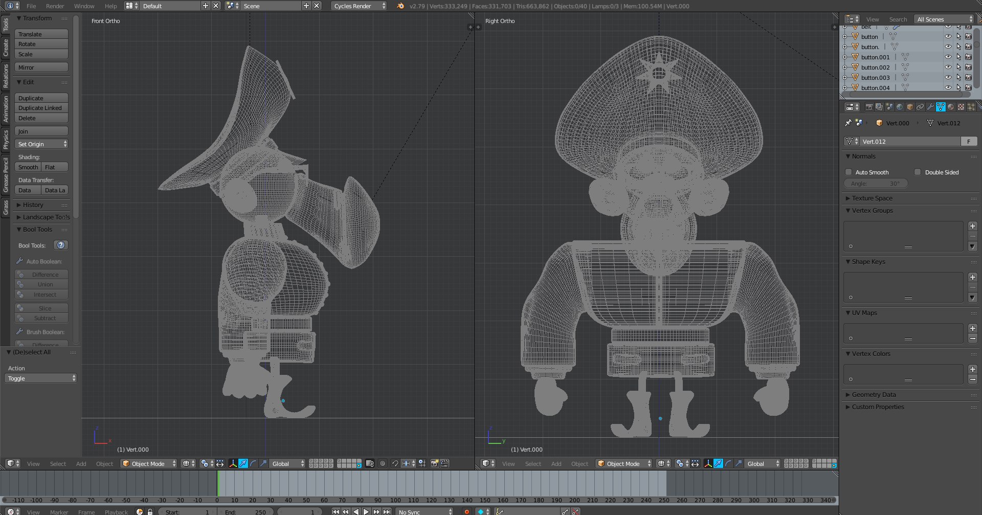Click OpenGL render animation clapper icon
Image resolution: width=982 pixels, height=515 pixels.
(x=444, y=463)
